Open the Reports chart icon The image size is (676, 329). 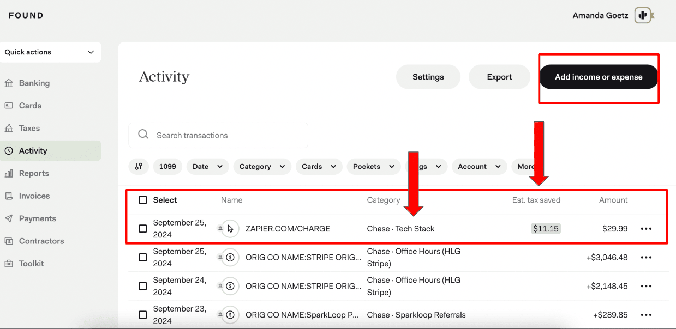click(9, 173)
